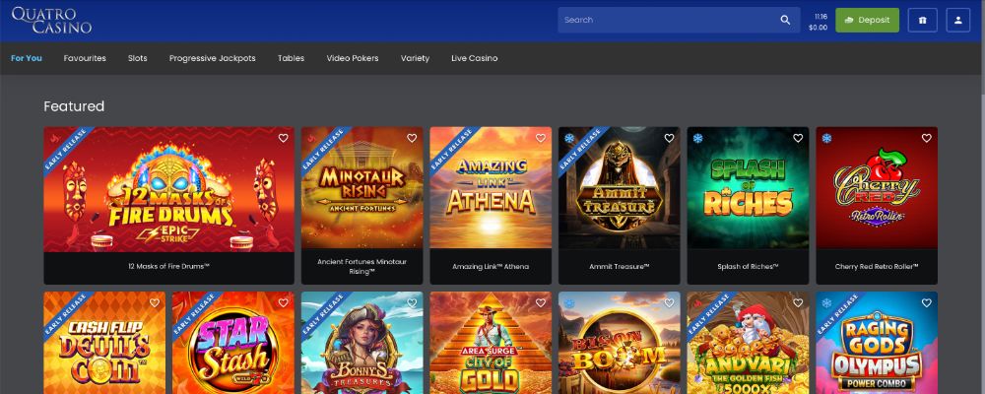This screenshot has width=985, height=394.
Task: Open the user account icon
Action: [957, 20]
